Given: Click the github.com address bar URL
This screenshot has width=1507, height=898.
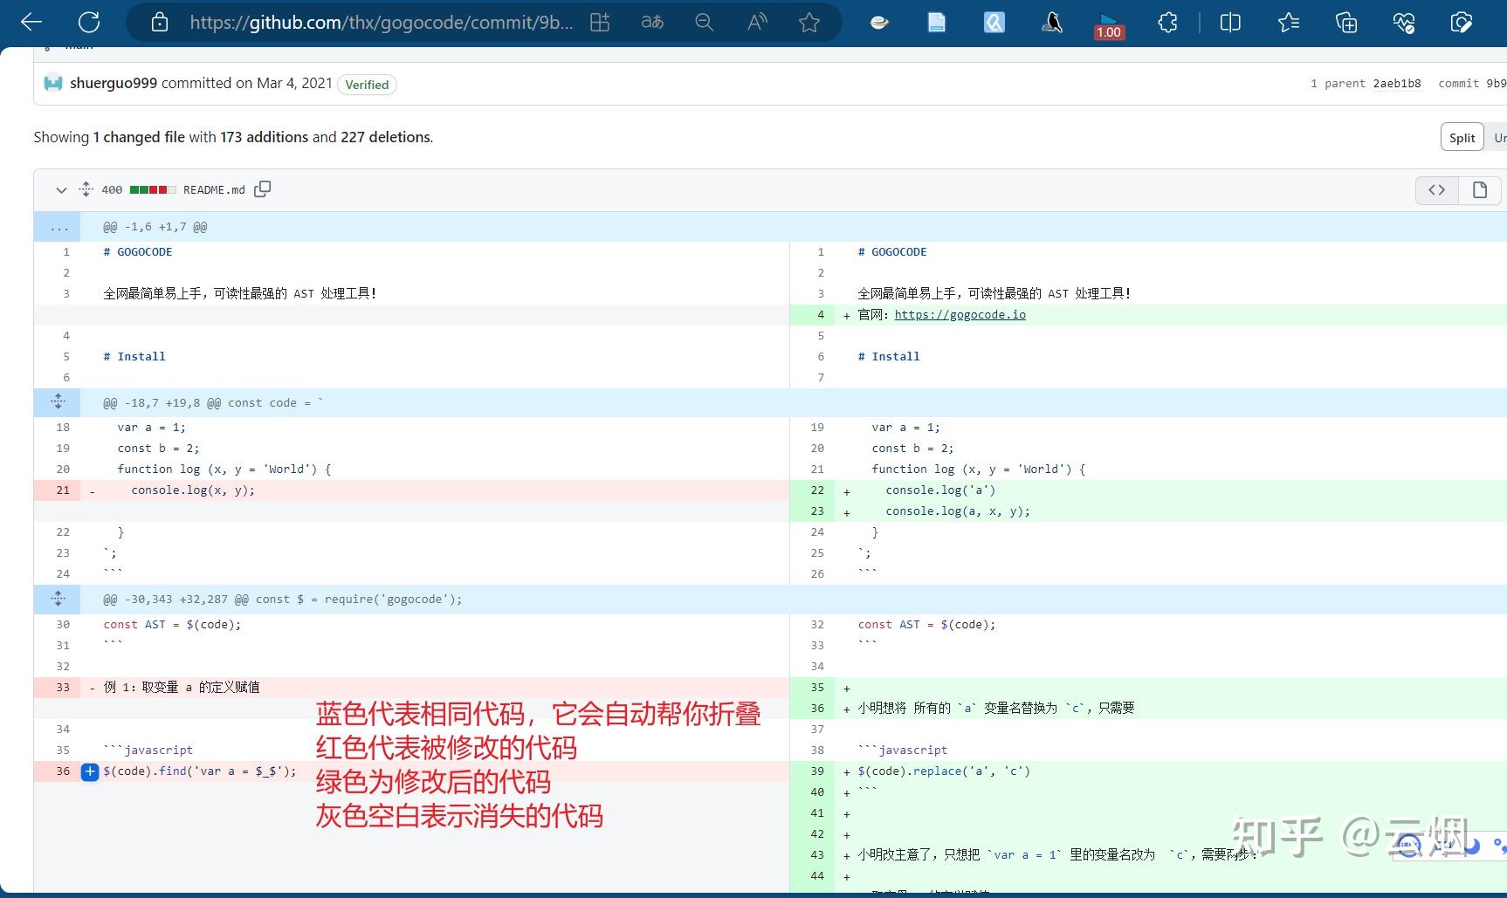Looking at the screenshot, I should (x=382, y=23).
